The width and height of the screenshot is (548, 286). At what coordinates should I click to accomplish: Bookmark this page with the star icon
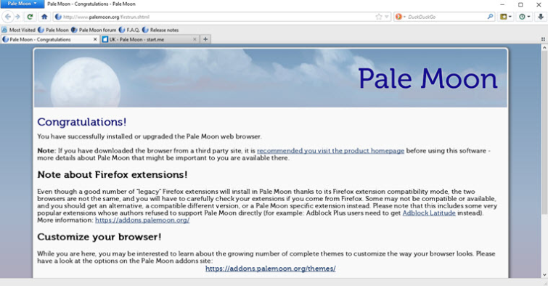(378, 17)
